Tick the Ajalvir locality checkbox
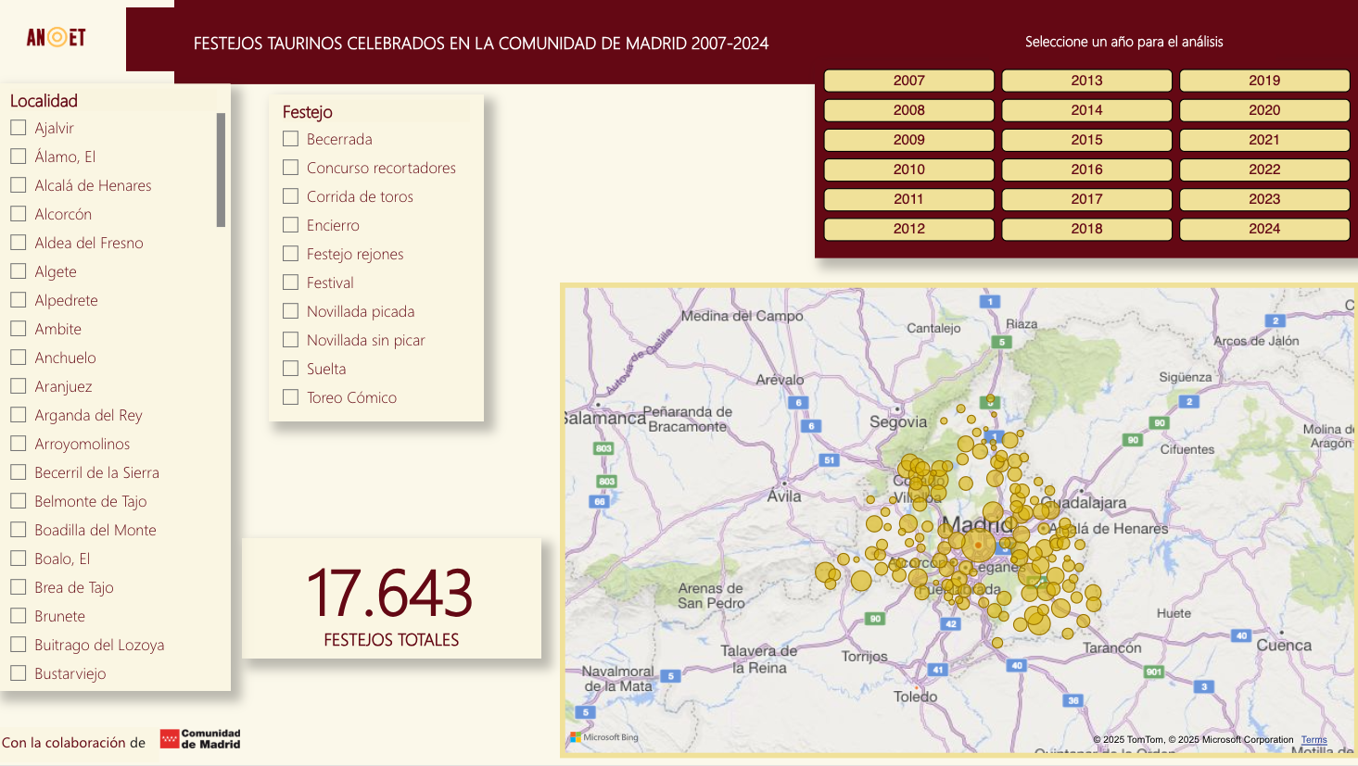1358x766 pixels. pos(18,128)
